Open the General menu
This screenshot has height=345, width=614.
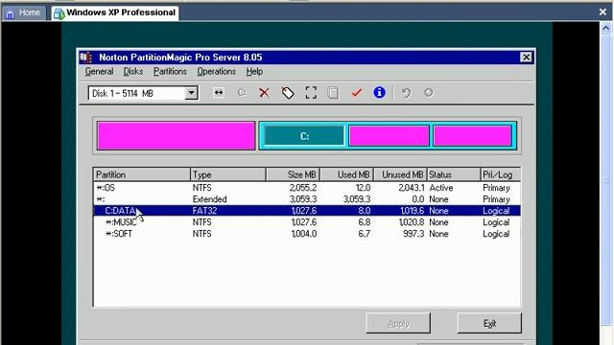click(99, 72)
